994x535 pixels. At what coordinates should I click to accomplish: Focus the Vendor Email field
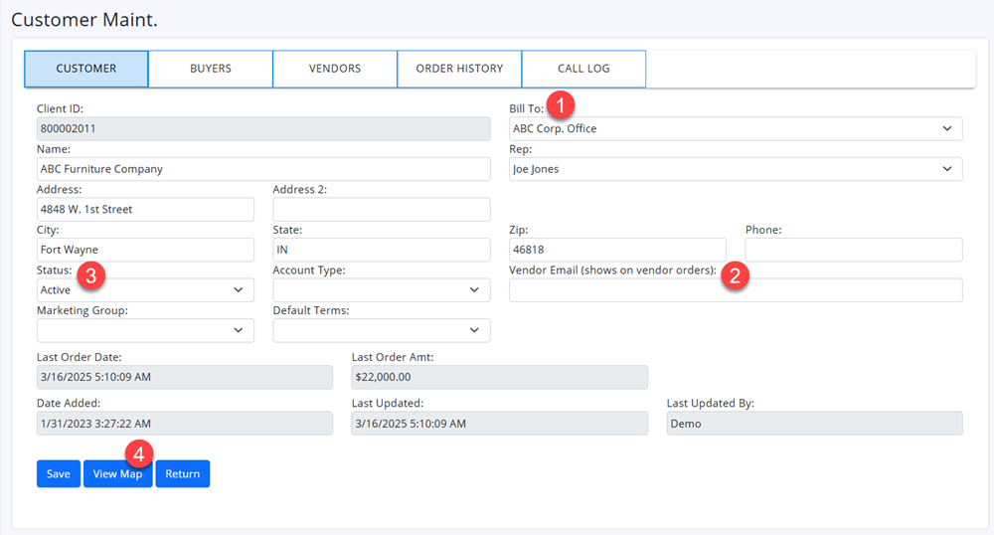(735, 289)
